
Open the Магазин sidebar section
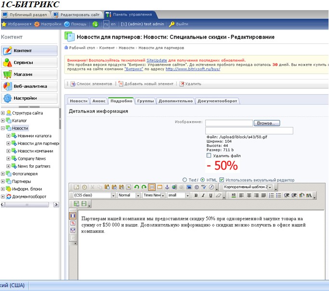pyautogui.click(x=29, y=75)
